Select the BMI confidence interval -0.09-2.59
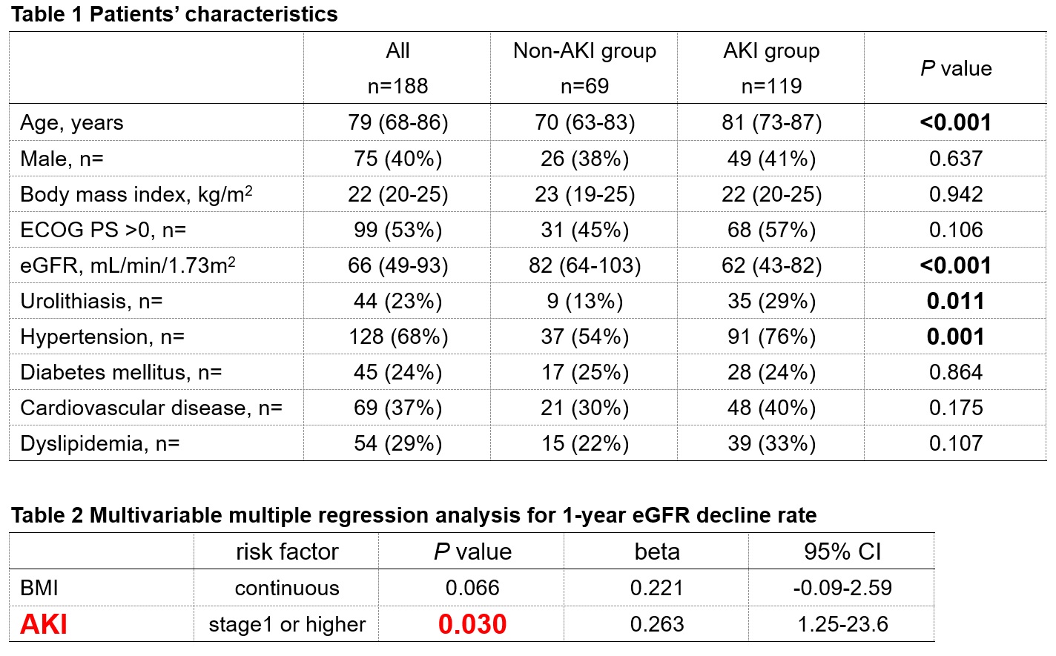Screen dimensions: 1056x656 tap(842, 588)
